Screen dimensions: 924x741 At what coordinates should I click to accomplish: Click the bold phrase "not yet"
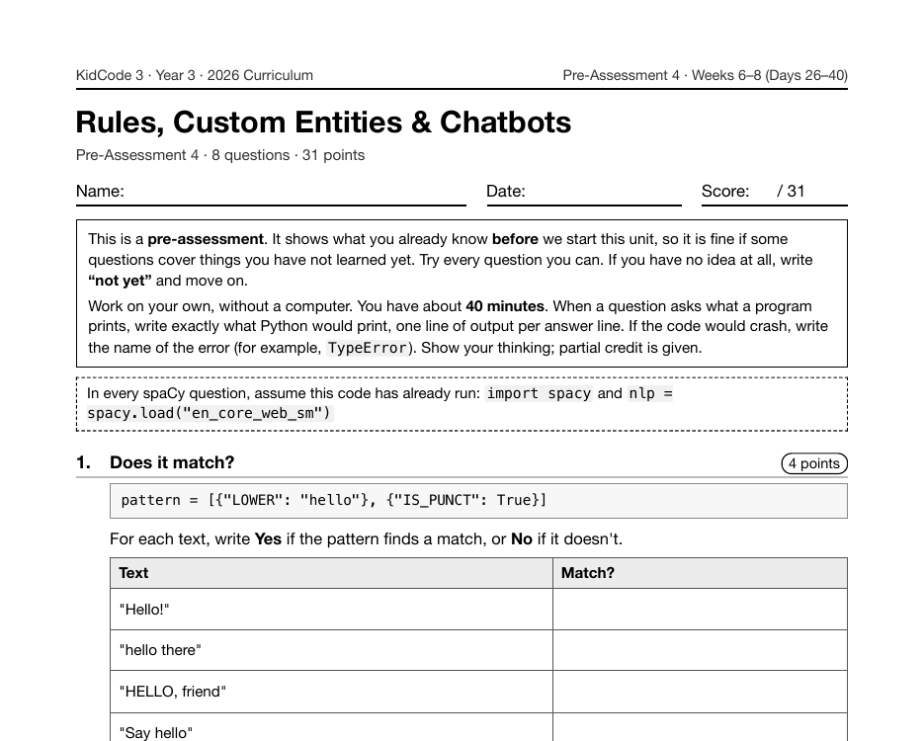tap(120, 281)
